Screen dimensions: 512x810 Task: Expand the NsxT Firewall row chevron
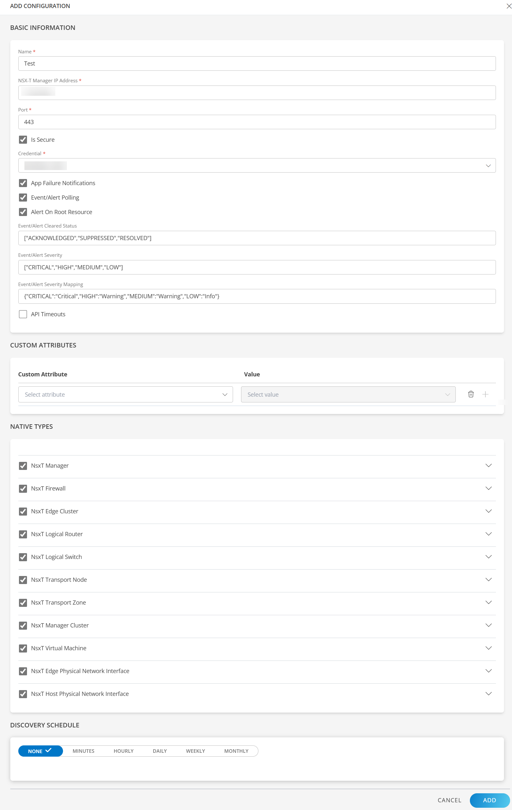488,489
